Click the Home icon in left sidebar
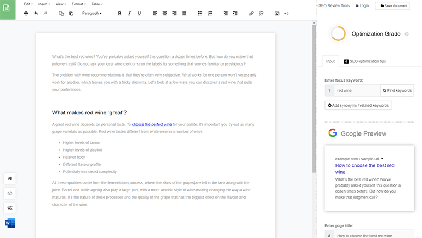 (x=10, y=178)
